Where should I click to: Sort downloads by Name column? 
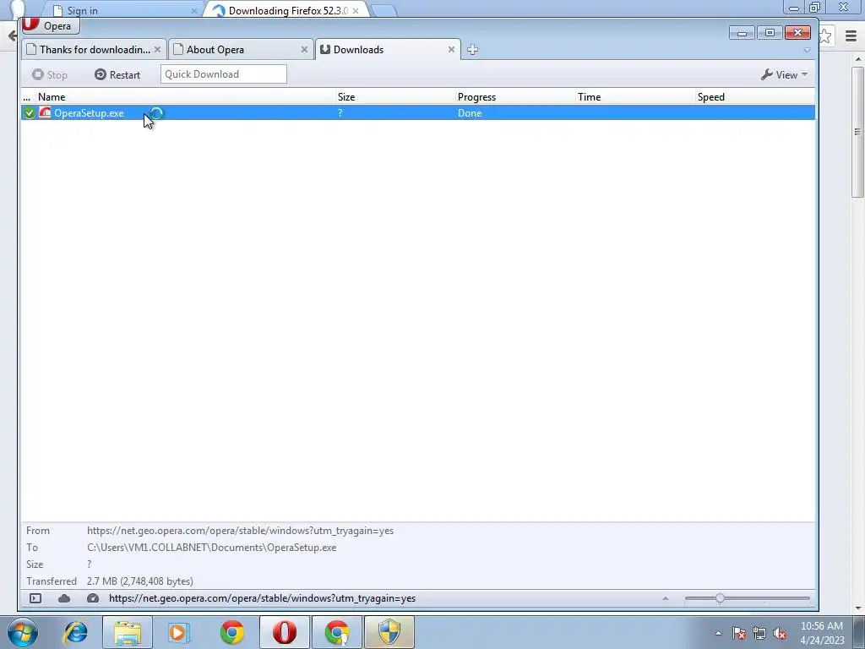[185, 96]
